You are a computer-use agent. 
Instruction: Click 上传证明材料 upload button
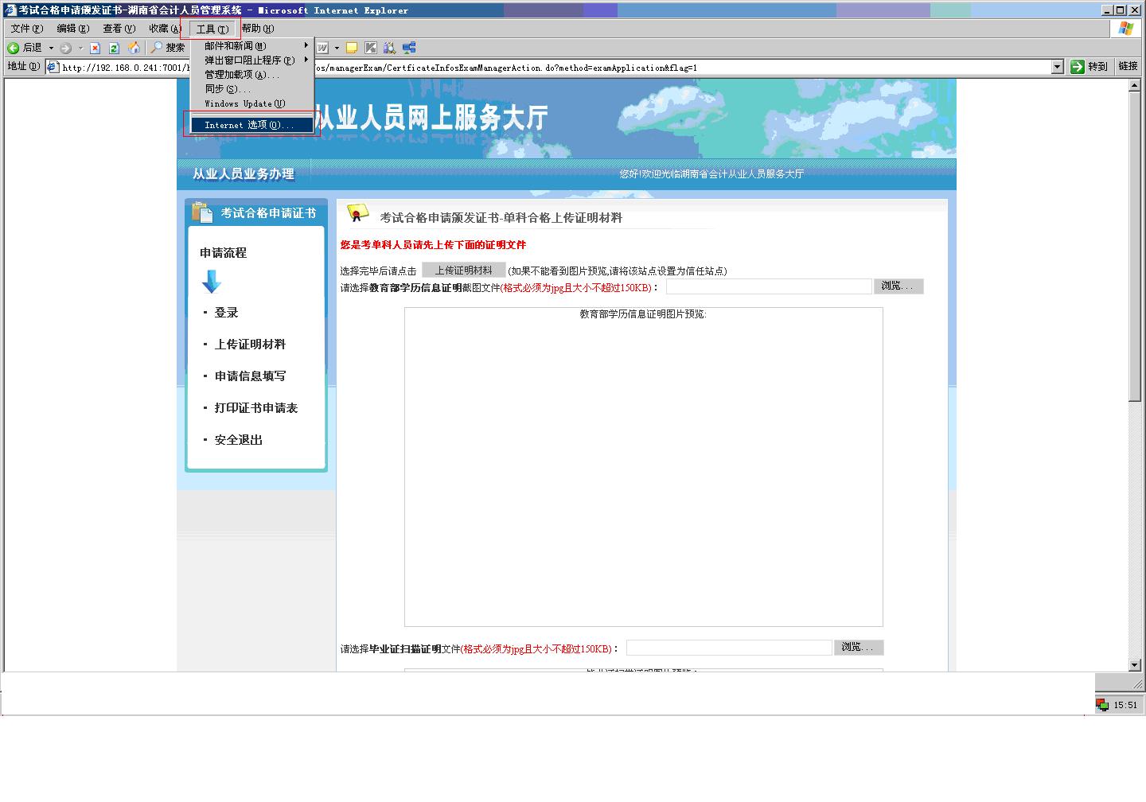click(463, 271)
